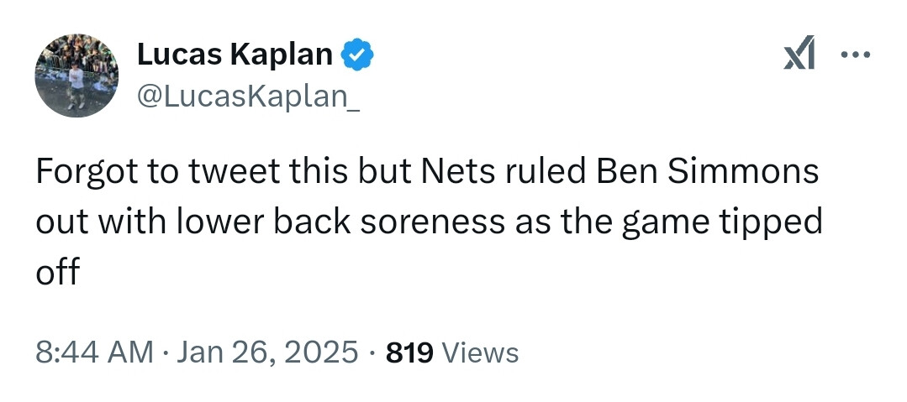Open the three-dot more options menu

[856, 57]
